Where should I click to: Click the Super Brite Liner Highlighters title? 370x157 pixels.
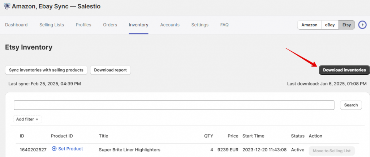pyautogui.click(x=130, y=150)
